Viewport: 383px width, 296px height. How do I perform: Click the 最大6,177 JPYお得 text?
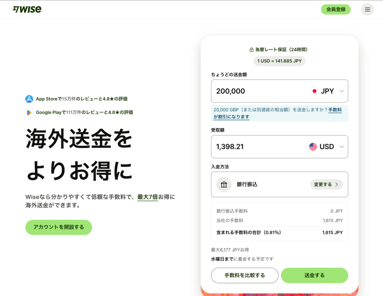pos(230,250)
